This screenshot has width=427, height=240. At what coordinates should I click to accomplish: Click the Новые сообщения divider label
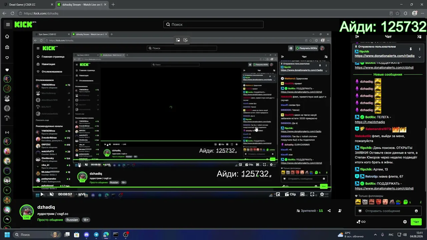388,75
